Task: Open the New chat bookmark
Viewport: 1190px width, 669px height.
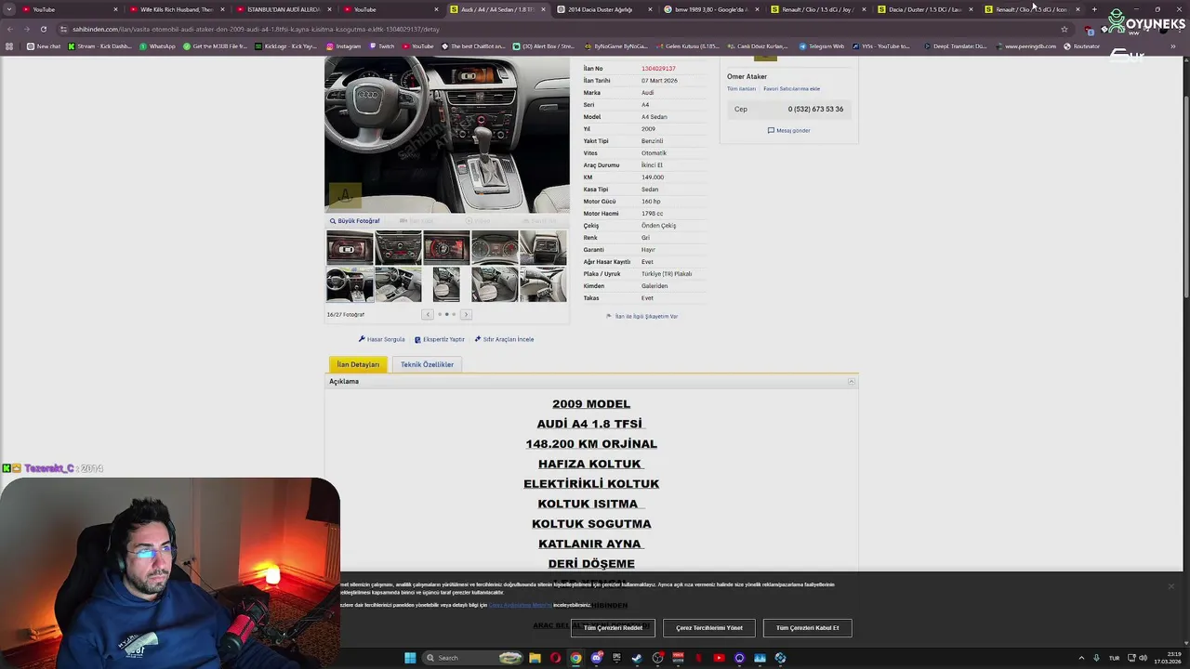Action: [45, 46]
